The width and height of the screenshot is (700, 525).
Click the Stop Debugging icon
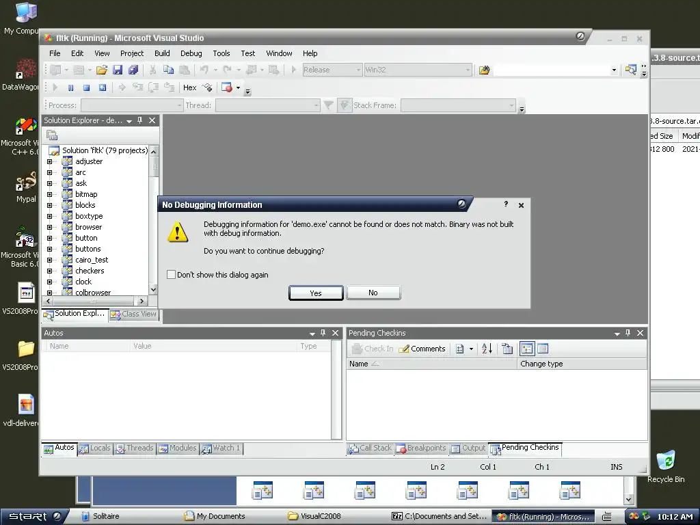point(87,87)
